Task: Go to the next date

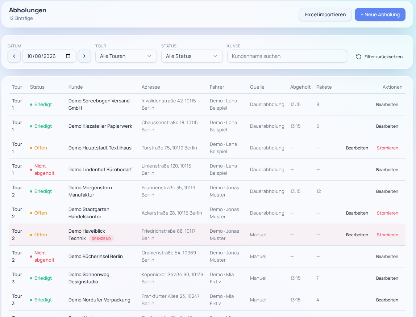Action: pos(84,56)
